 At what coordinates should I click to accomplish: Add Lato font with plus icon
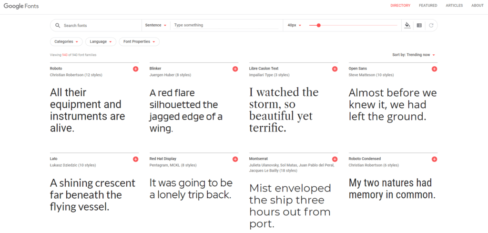(136, 159)
